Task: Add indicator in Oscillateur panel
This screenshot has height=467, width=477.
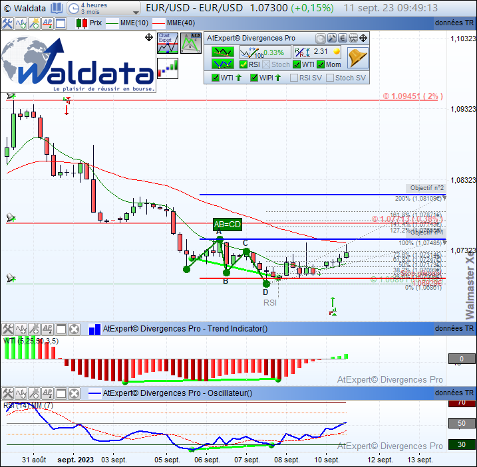Action: coord(21,393)
